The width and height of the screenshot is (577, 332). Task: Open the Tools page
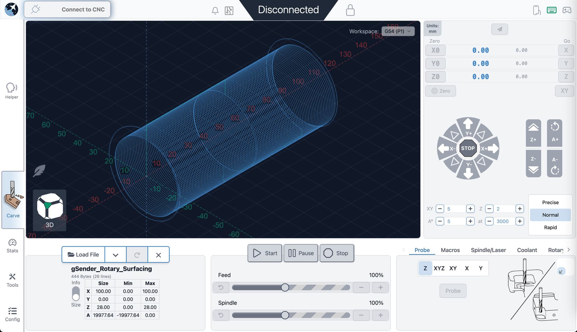click(12, 280)
